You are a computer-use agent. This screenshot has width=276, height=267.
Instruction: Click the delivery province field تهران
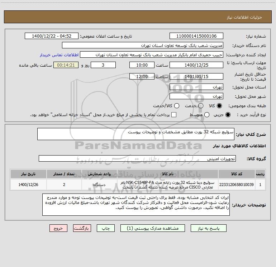196,87
